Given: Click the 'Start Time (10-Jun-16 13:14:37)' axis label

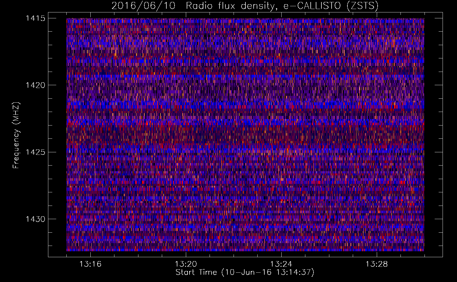Looking at the screenshot, I should tap(245, 272).
